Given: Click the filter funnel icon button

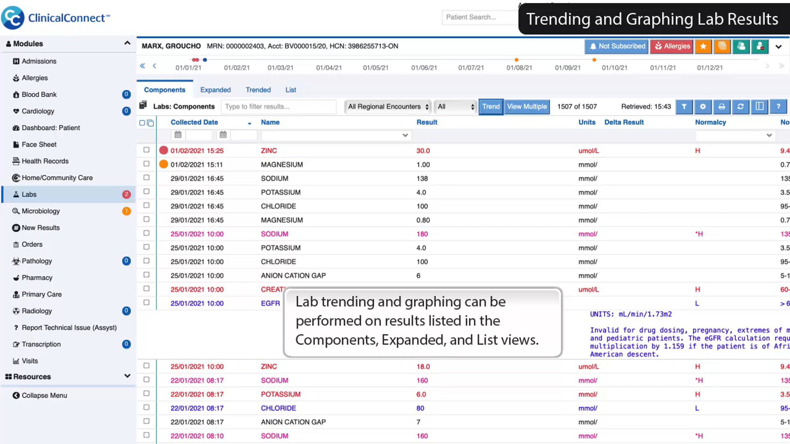Looking at the screenshot, I should point(684,107).
